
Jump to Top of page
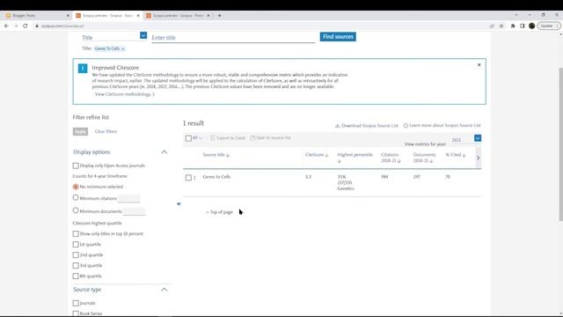219,212
